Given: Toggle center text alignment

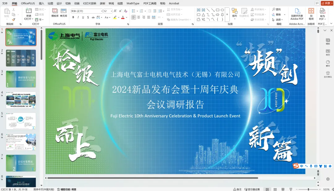Looking at the screenshot, I should pos(139,17).
